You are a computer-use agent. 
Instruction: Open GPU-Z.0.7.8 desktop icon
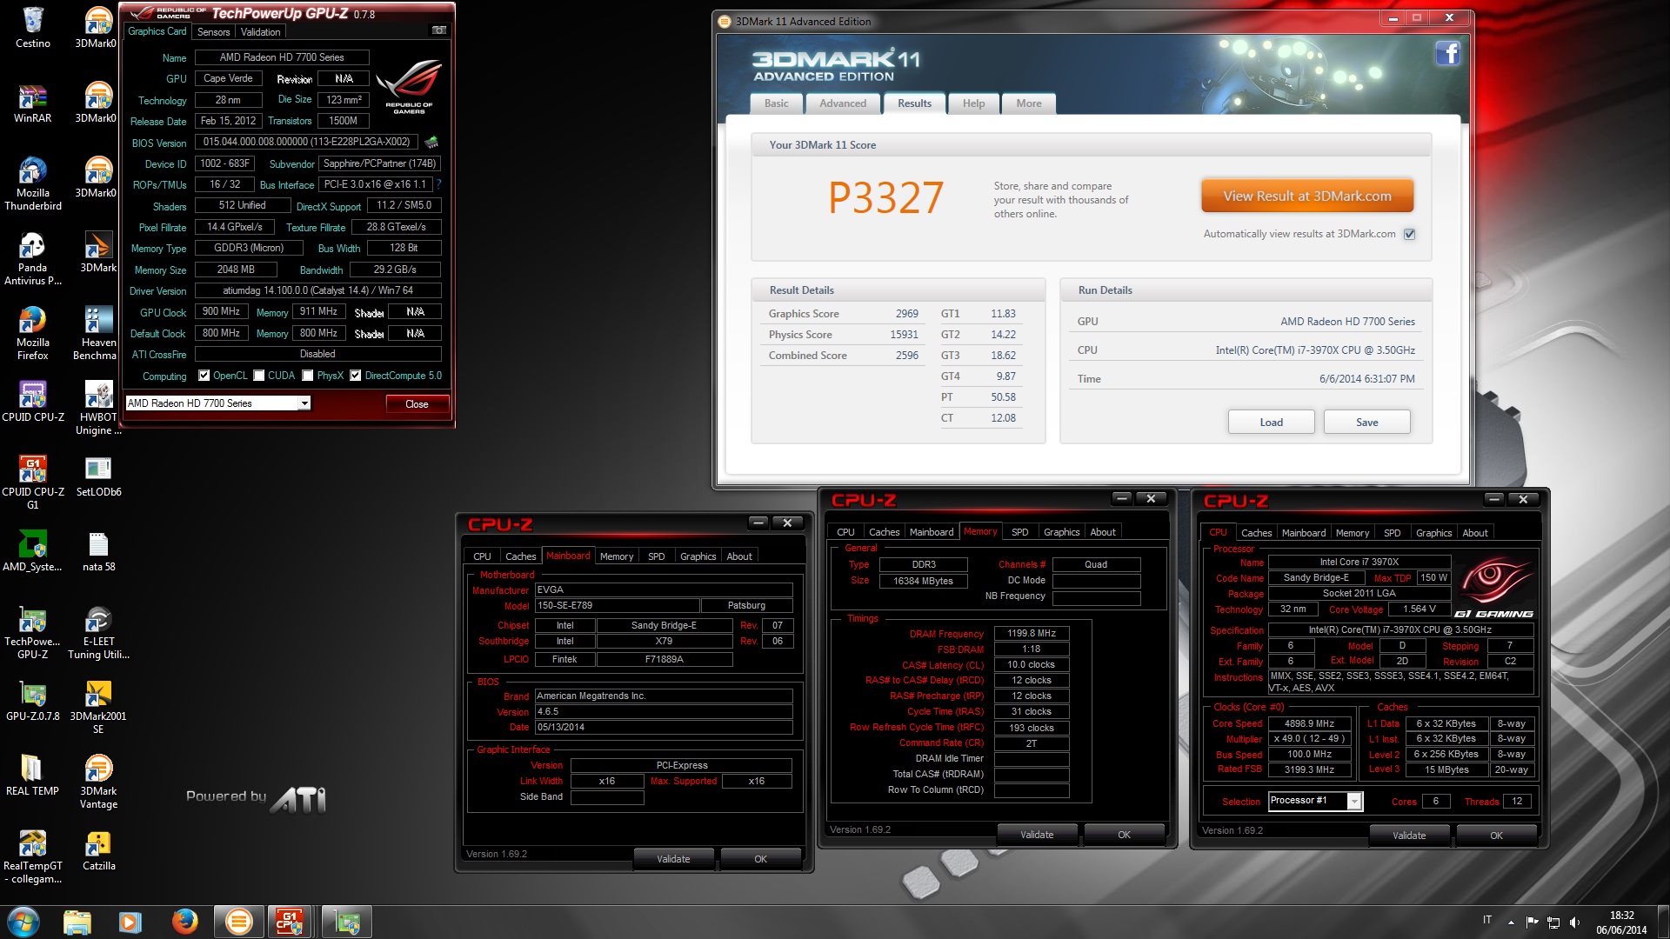pos(33,701)
